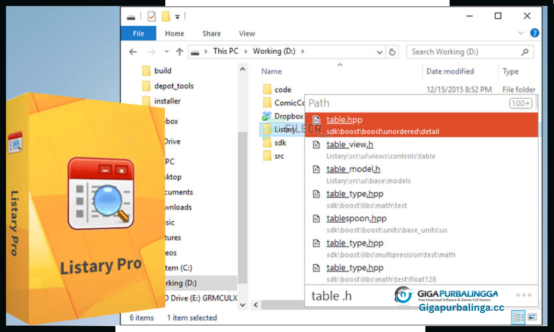Click file icon beside tablespoon.hpp
Image resolution: width=554 pixels, height=332 pixels.
point(316,219)
